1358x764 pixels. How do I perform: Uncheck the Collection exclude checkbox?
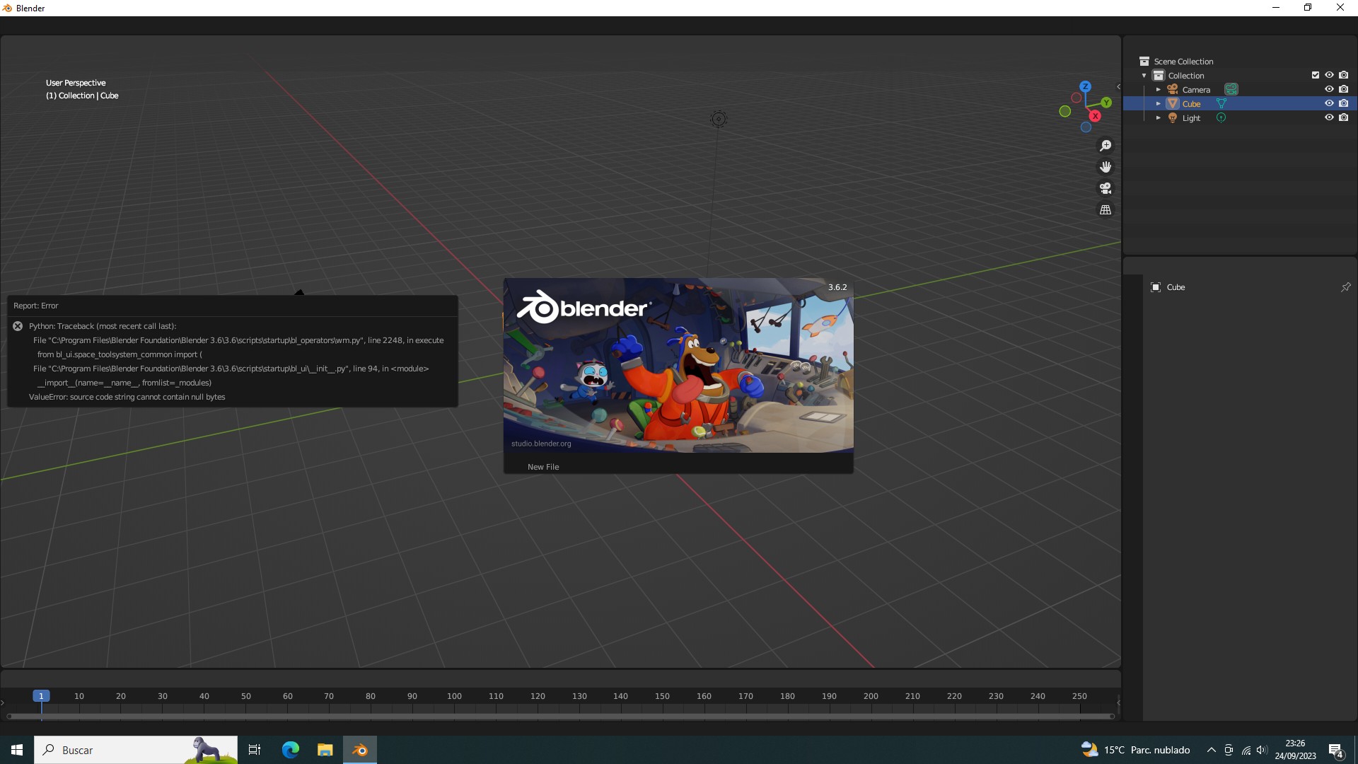pyautogui.click(x=1316, y=75)
